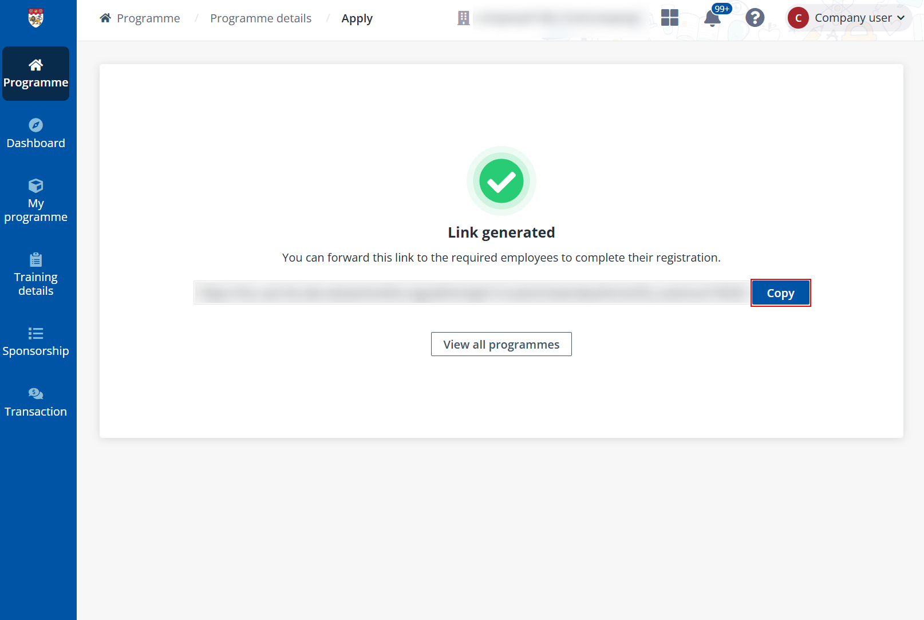The image size is (924, 620).
Task: Select My programme in the sidebar
Action: tap(35, 200)
